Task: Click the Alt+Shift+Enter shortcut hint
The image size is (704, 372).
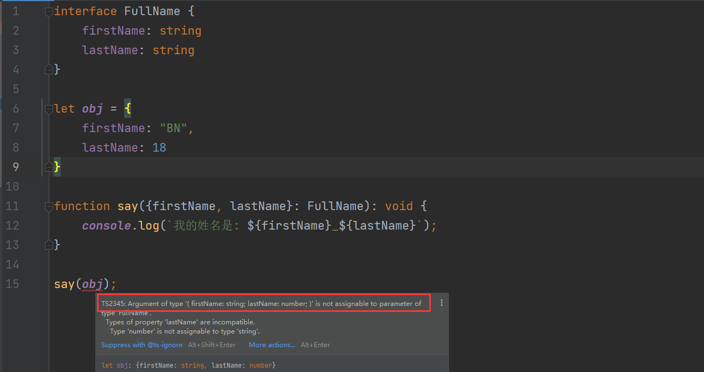Action: coord(212,345)
